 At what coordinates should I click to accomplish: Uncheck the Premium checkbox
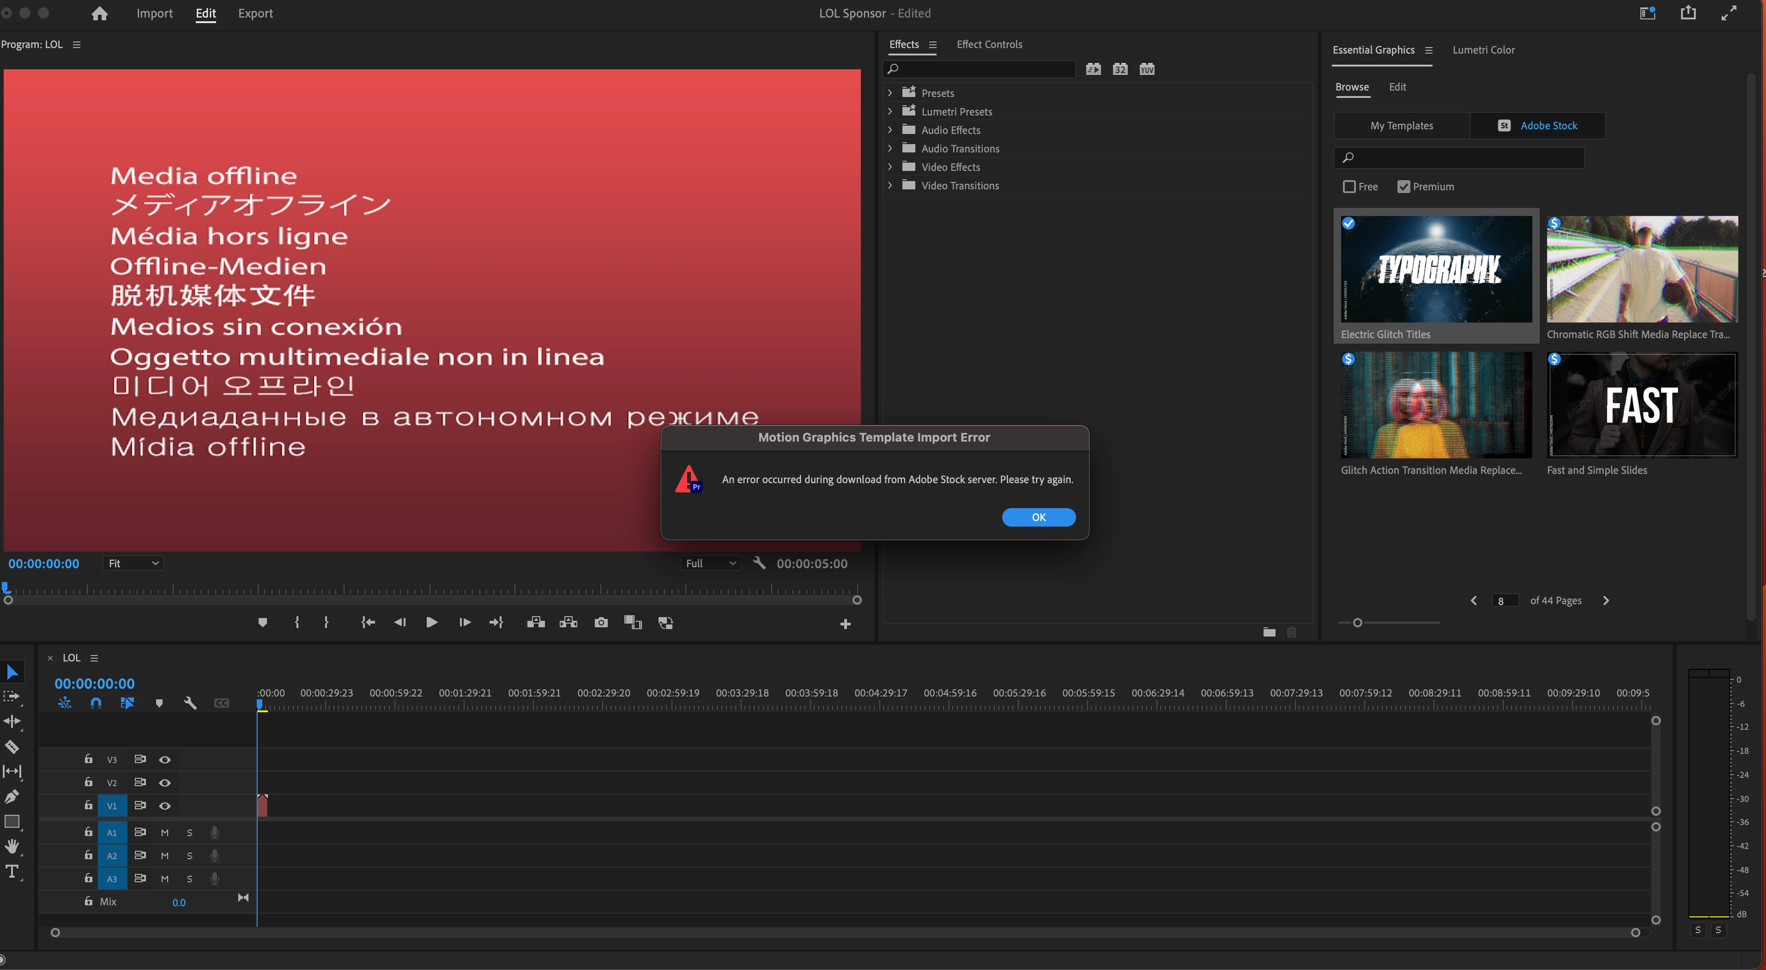click(1403, 187)
